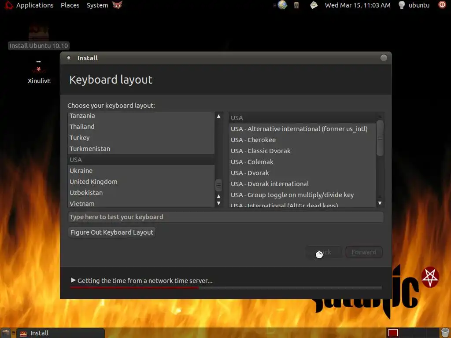The image size is (451, 338).
Task: Open the Applications menu
Action: 35,5
